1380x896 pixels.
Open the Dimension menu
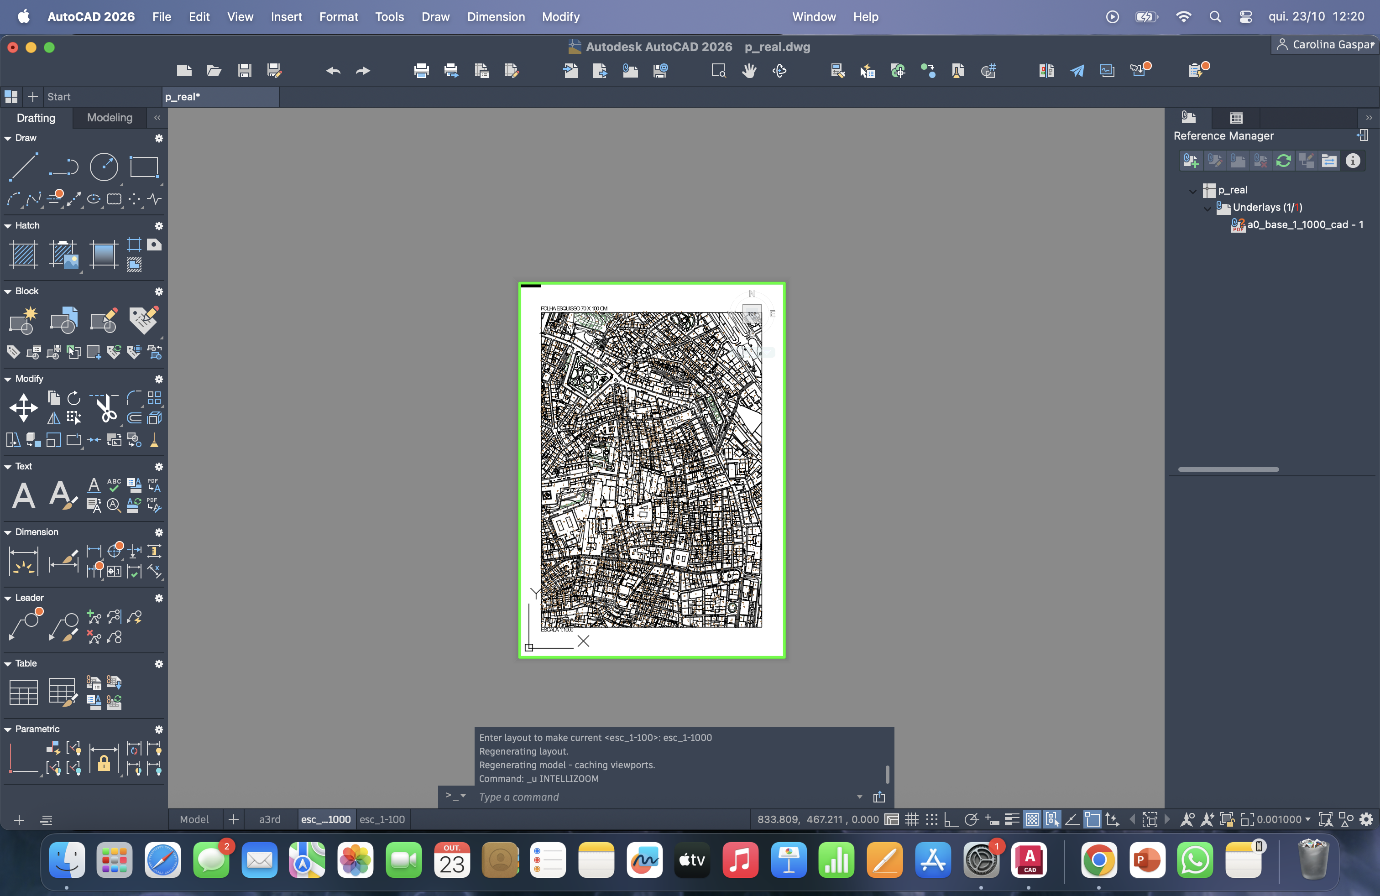pos(496,17)
